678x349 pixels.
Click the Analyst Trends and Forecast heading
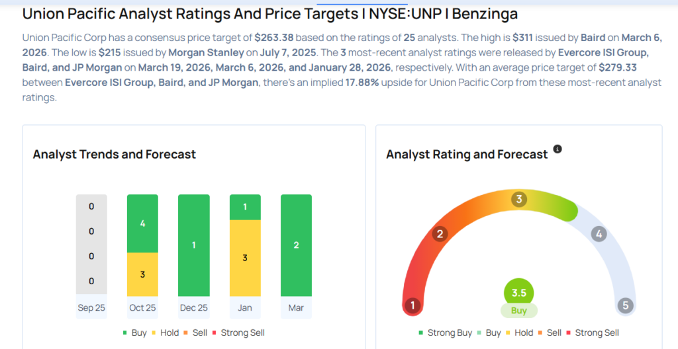click(x=115, y=155)
